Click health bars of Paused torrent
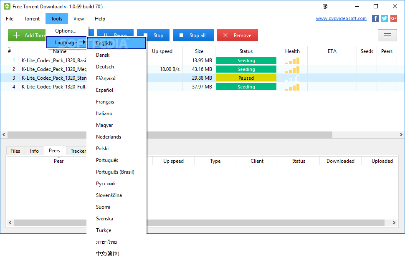The height and width of the screenshot is (260, 405). (292, 78)
